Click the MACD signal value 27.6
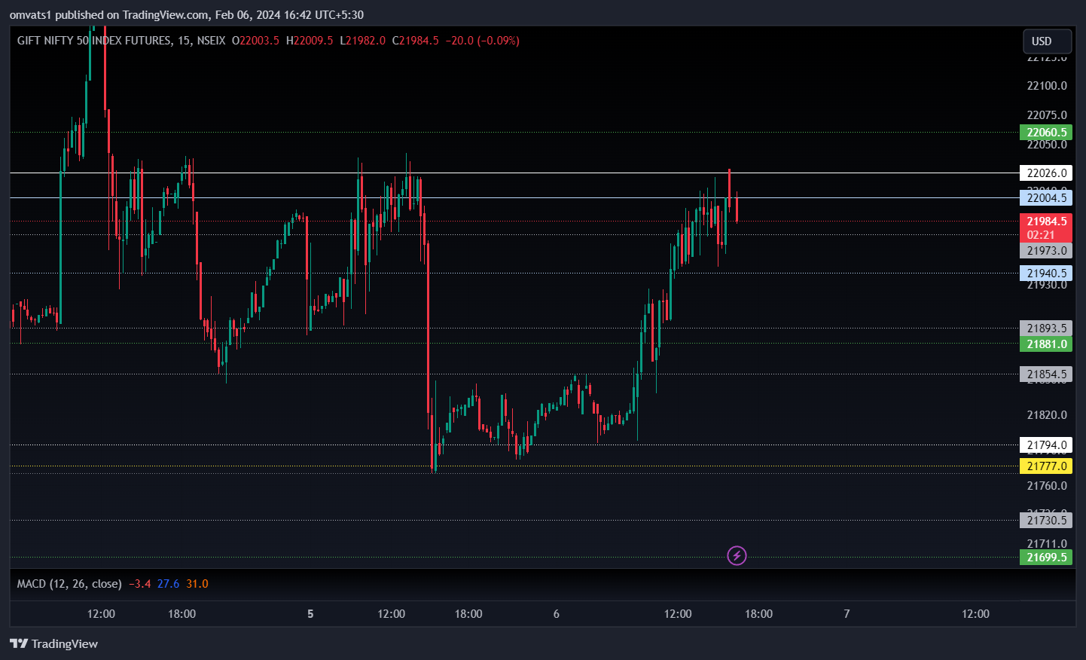 pyautogui.click(x=168, y=584)
